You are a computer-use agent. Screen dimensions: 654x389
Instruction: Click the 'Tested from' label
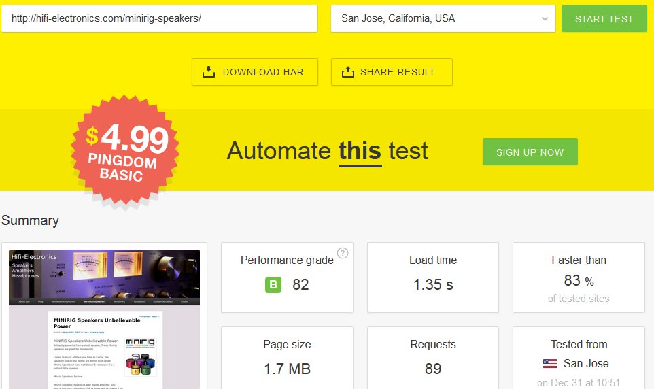(579, 344)
